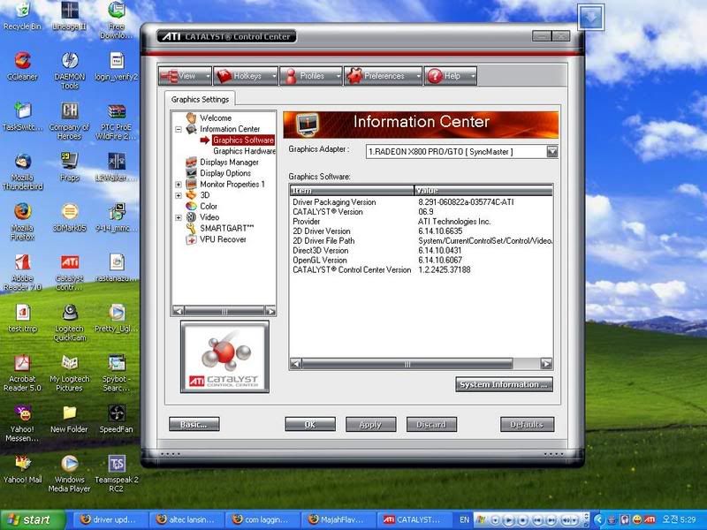Click the System Information button
707x530 pixels.
point(504,384)
